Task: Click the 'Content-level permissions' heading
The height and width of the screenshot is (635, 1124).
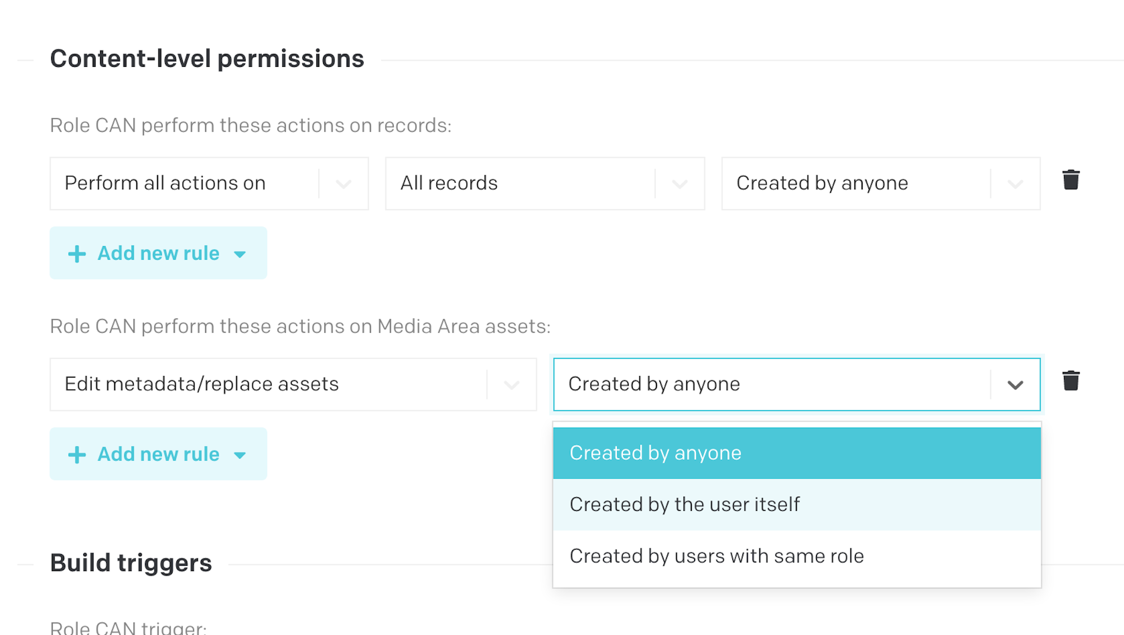Action: point(207,59)
